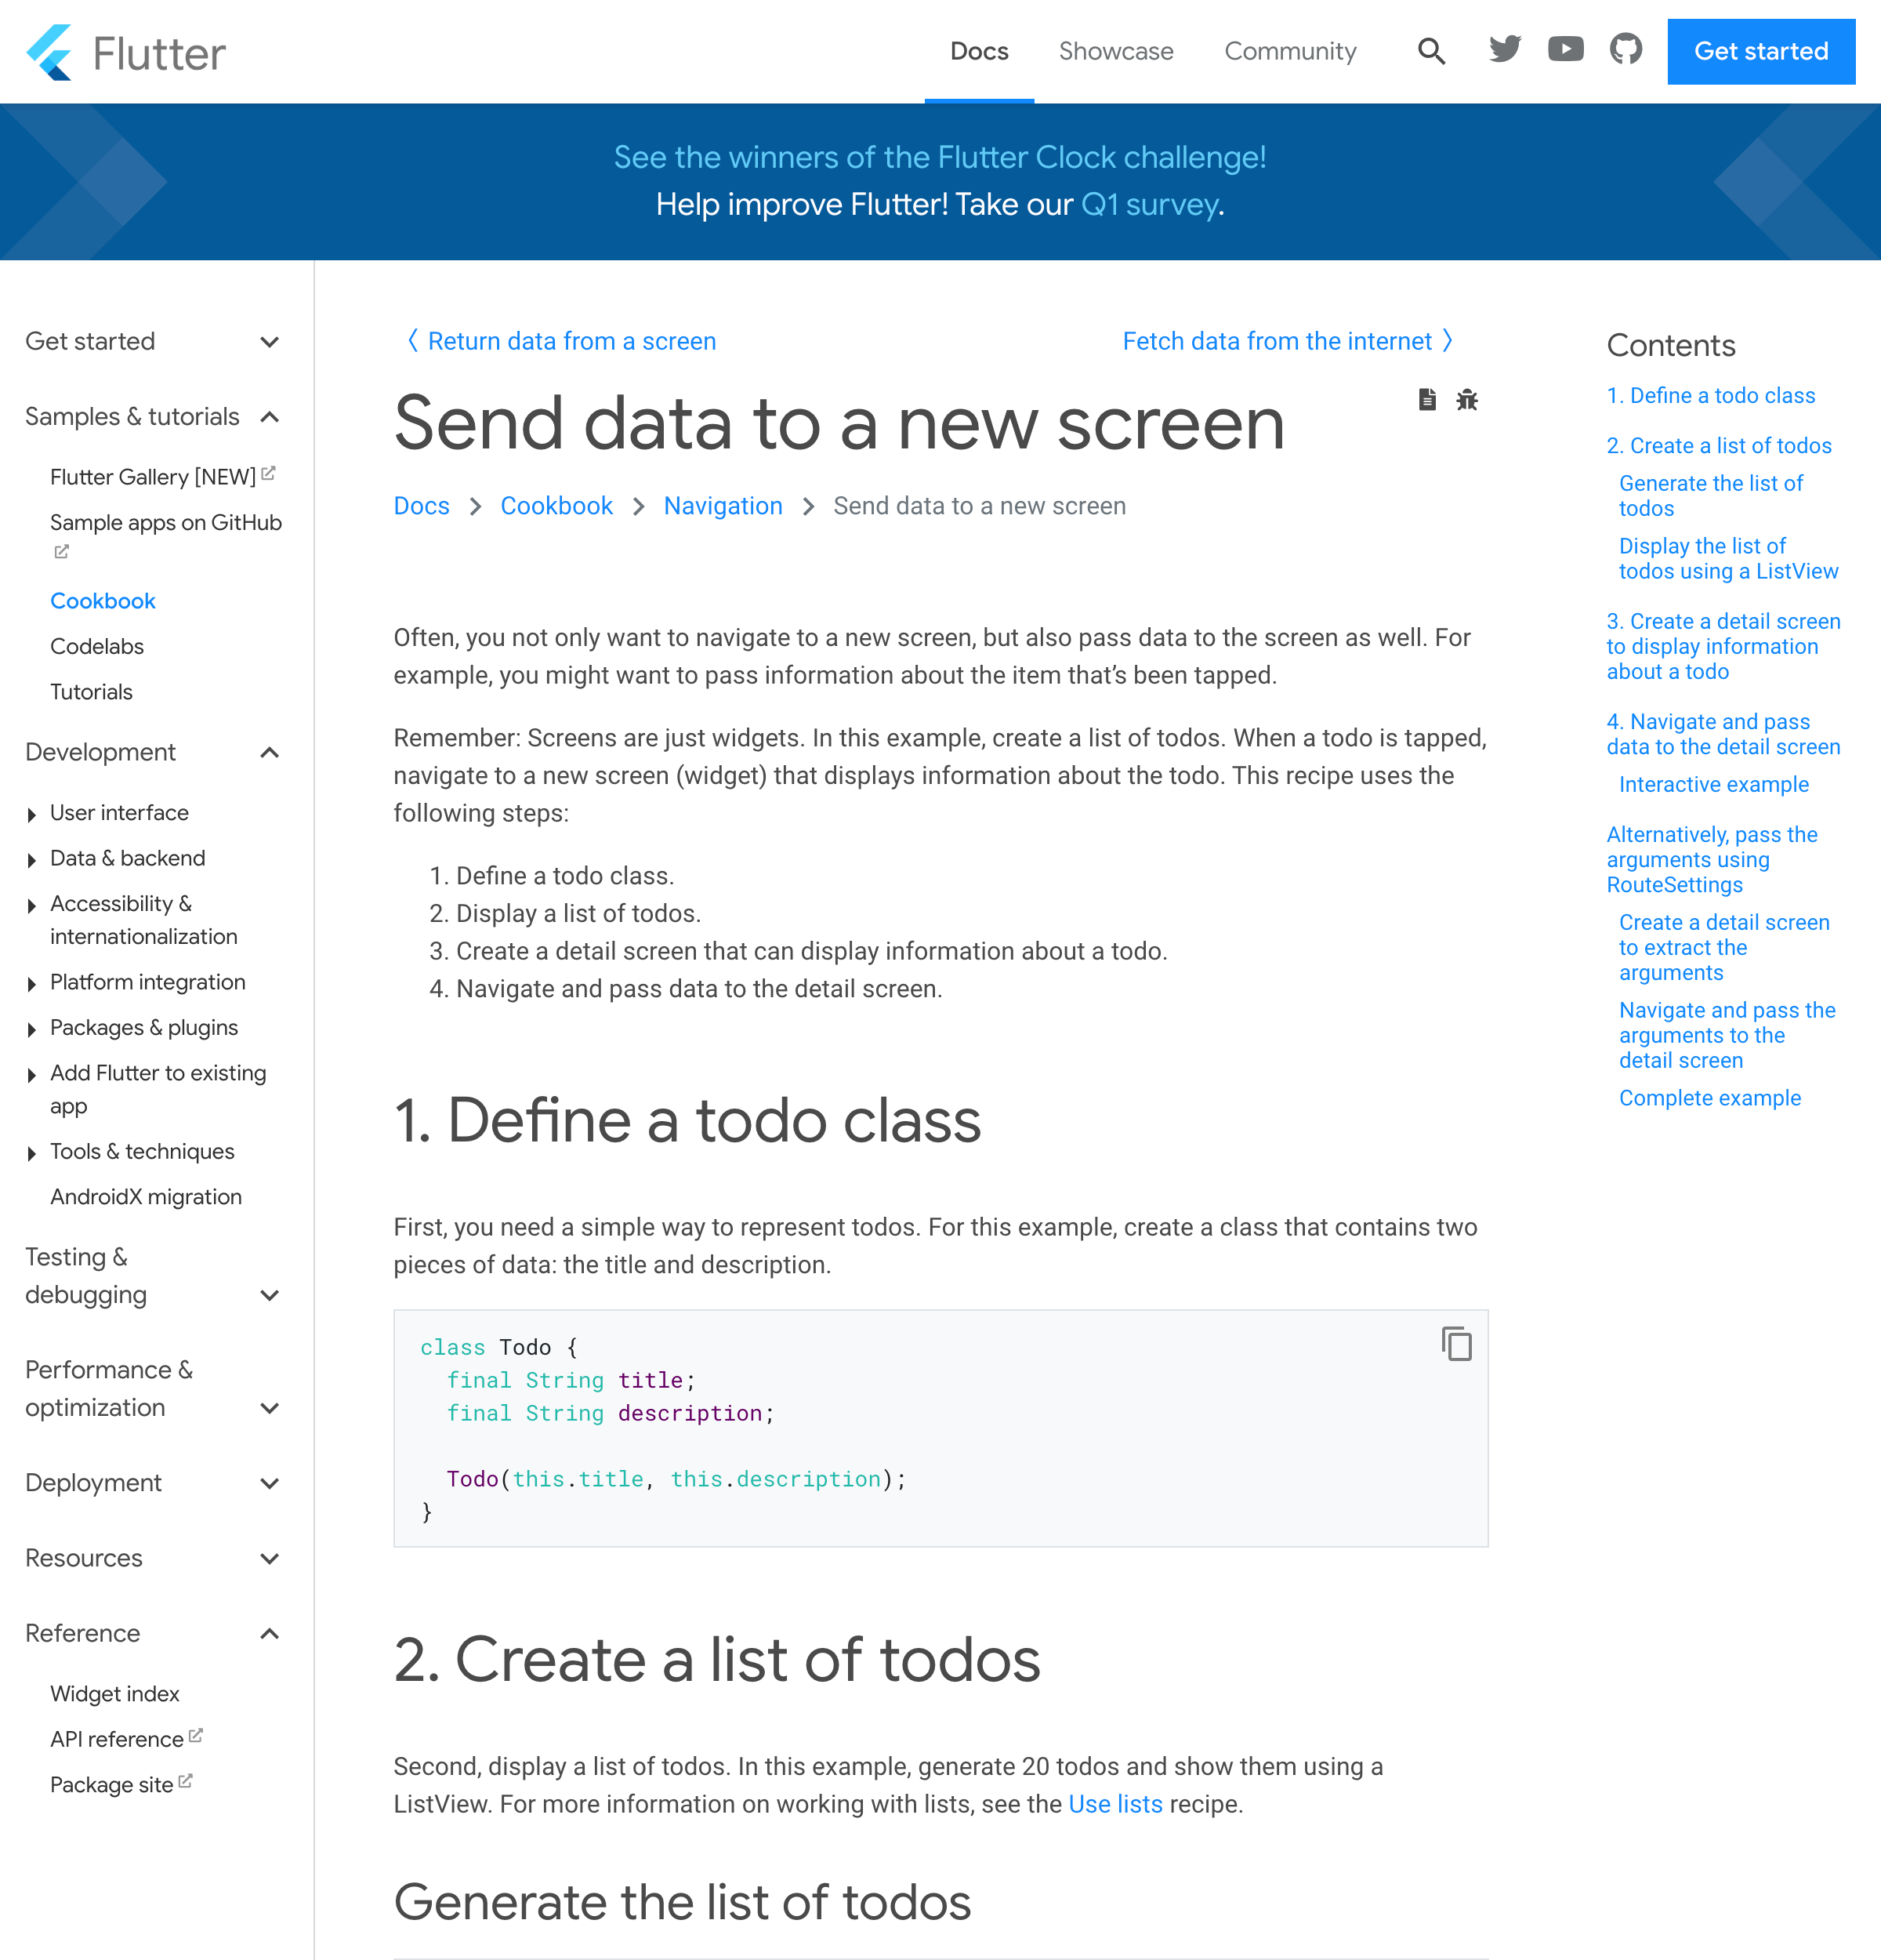This screenshot has height=1960, width=1881.
Task: Click the bug report icon near title
Action: coord(1468,399)
